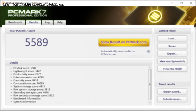Switch to the Benchmark tab
Image resolution: width=196 pixels, height=111 pixels.
(15, 22)
